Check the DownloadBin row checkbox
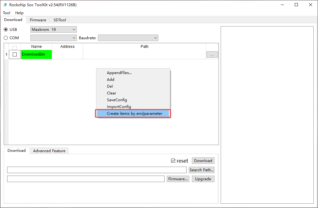The width and height of the screenshot is (318, 208). pos(15,54)
